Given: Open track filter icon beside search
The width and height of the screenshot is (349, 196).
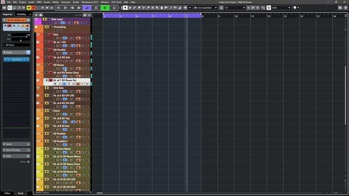Looking at the screenshot, I should (85, 15).
